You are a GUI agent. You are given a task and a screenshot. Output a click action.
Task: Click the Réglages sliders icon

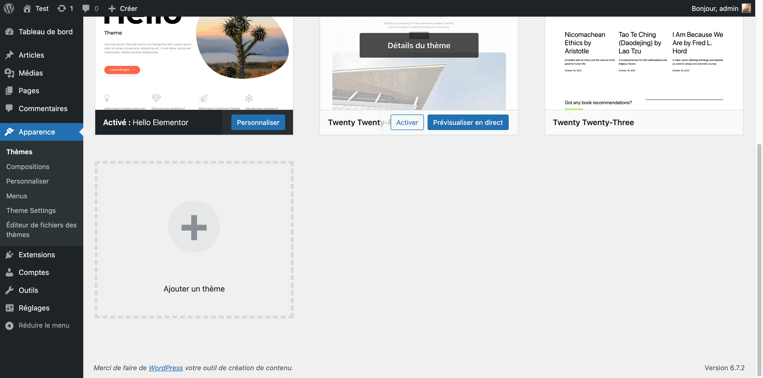(x=9, y=308)
